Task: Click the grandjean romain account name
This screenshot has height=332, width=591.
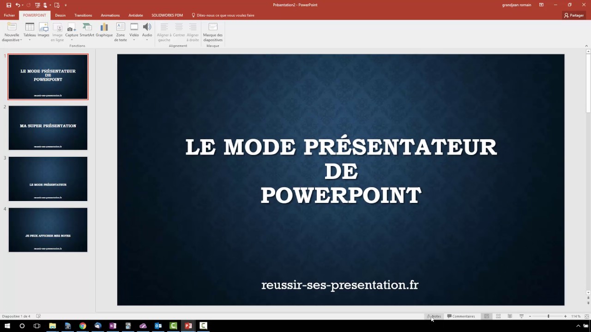Action: (517, 5)
